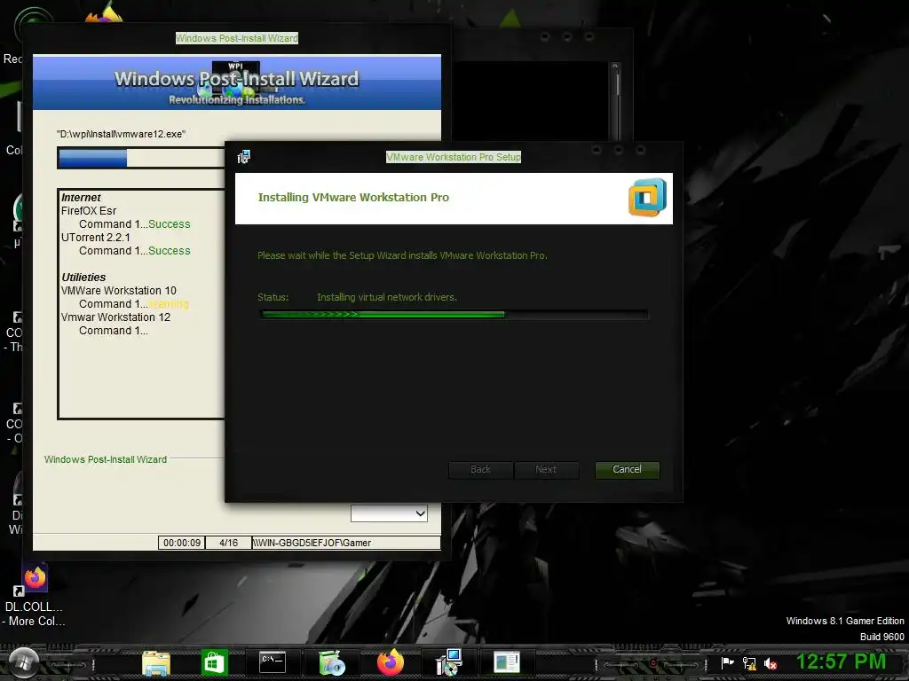
Task: Click the elapsed time 00:00:09 field
Action: pyautogui.click(x=182, y=543)
